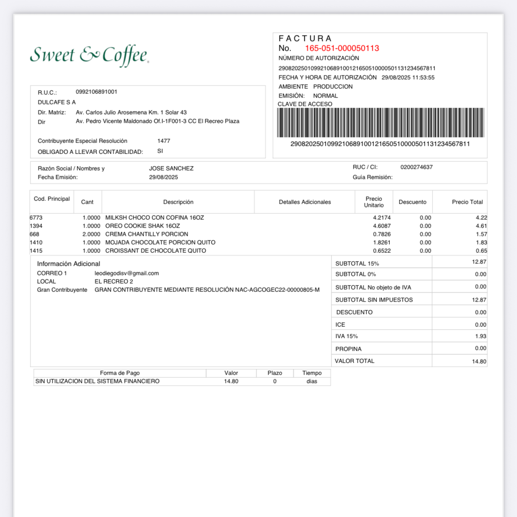
Task: Select the number directly below NÚMERO DE AUTORIZACIÓN
Action: click(x=357, y=68)
